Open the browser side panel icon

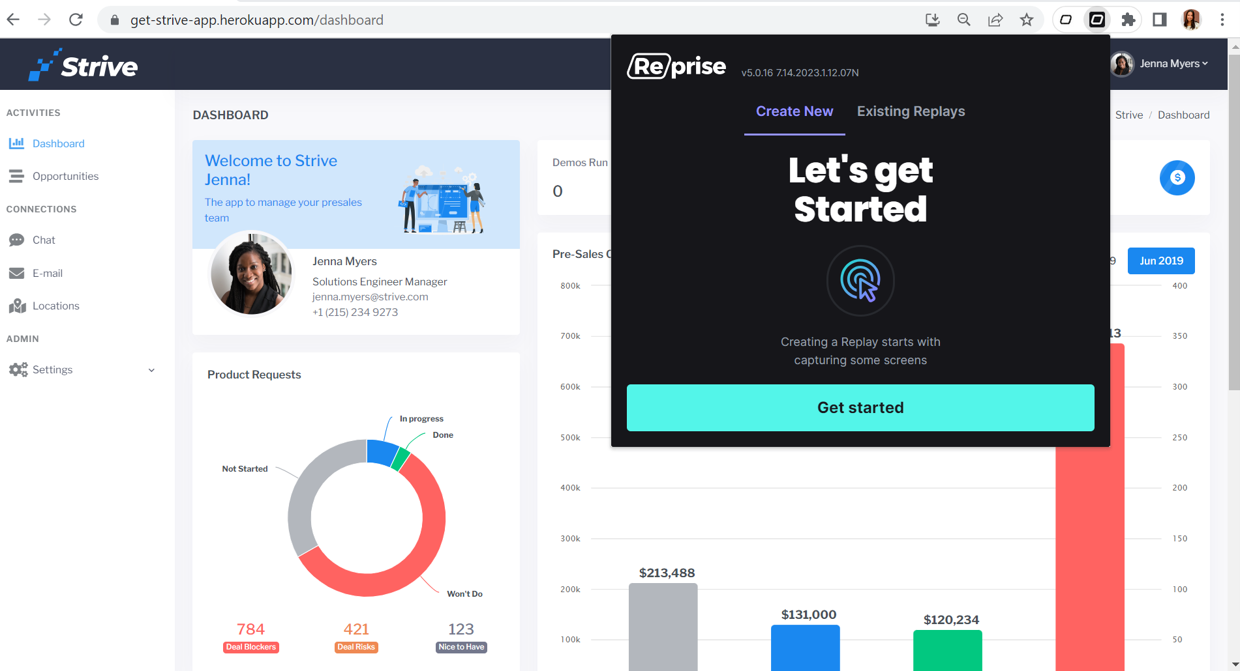pos(1160,20)
